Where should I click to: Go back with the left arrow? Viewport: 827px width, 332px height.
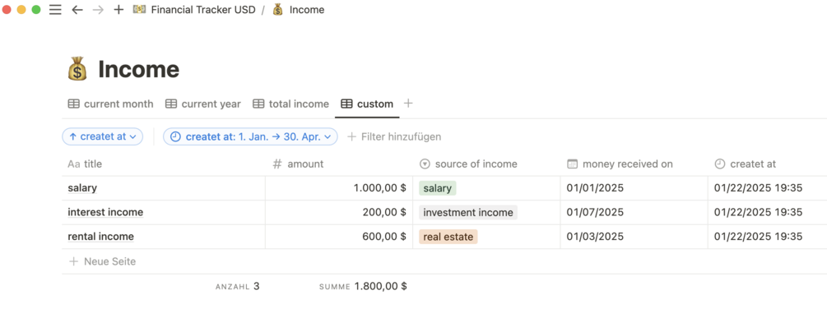coord(77,10)
